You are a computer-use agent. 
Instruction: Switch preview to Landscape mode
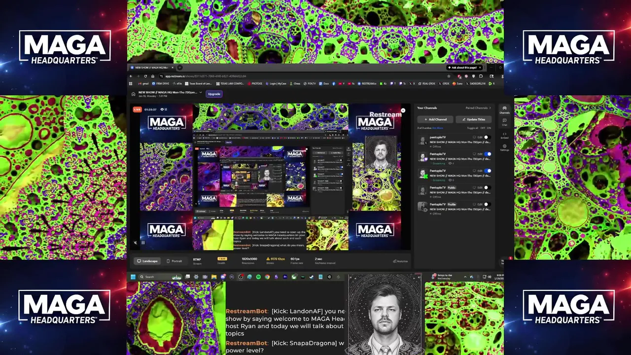click(x=147, y=261)
